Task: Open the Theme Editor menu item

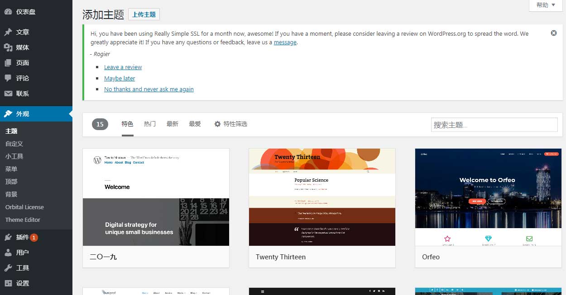Action: 23,220
